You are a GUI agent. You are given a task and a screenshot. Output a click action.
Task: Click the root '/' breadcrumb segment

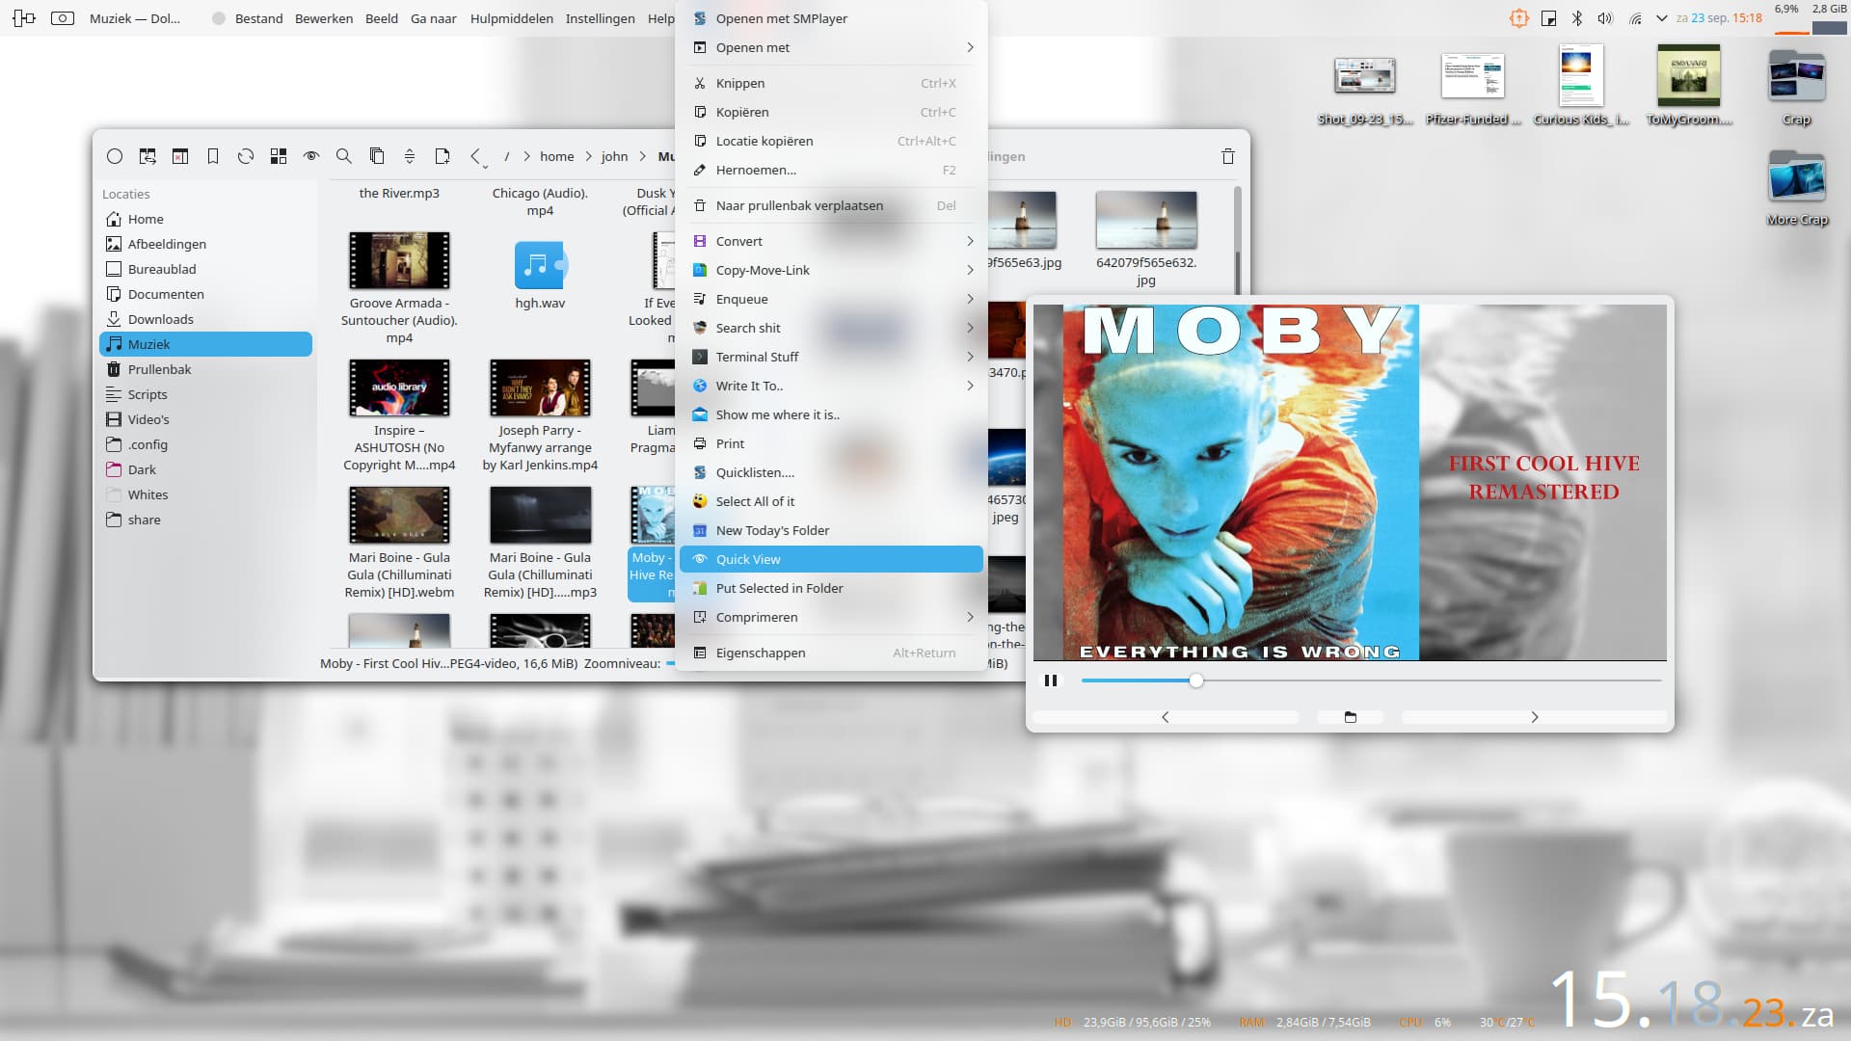507,156
